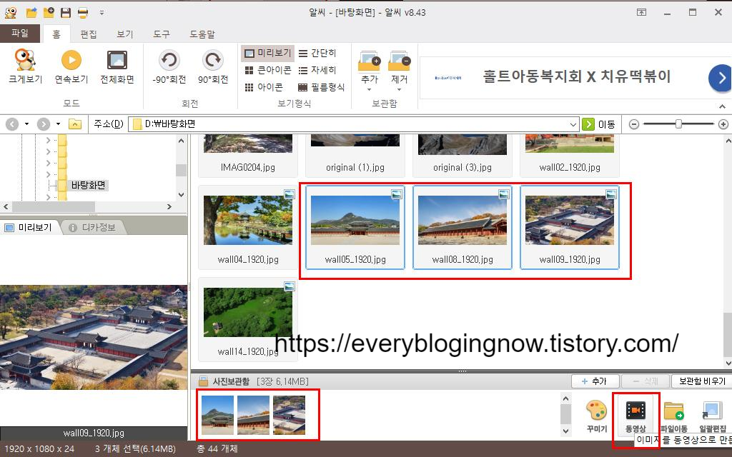This screenshot has width=732, height=457.
Task: Collapse the ribbon with the chevron
Action: 722,106
